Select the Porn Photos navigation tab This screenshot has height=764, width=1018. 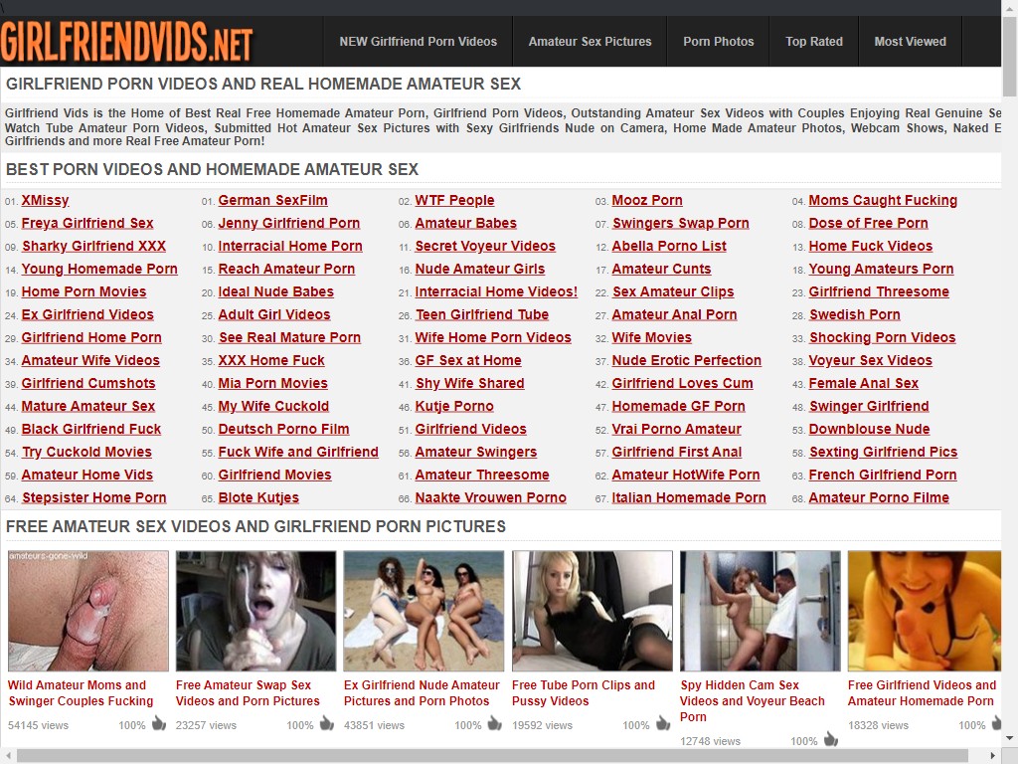point(718,42)
